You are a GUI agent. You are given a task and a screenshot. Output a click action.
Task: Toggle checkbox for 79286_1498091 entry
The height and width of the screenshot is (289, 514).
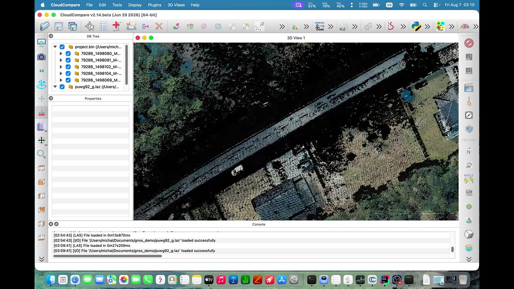click(x=68, y=60)
